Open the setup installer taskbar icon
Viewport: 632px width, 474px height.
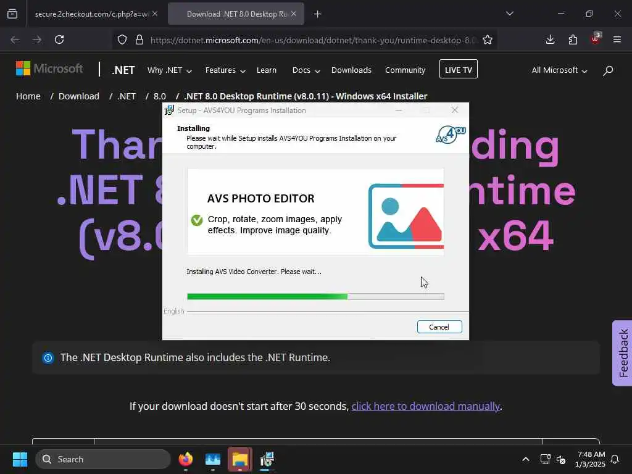tap(267, 459)
